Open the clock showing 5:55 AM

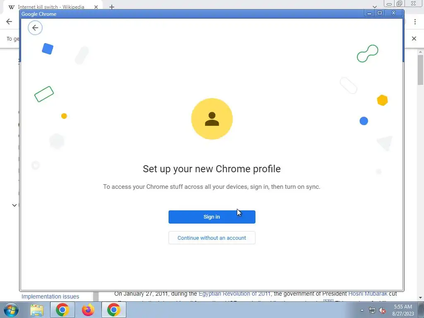[x=403, y=310]
